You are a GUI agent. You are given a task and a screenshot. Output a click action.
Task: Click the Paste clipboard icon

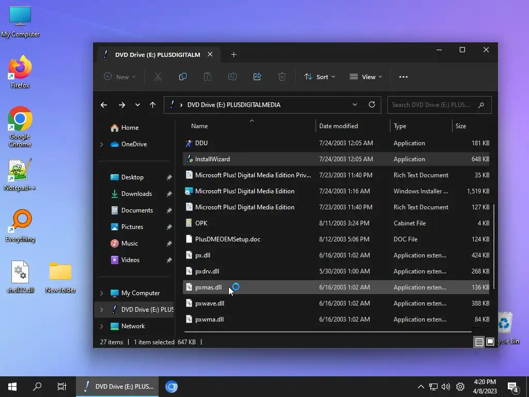pos(208,77)
